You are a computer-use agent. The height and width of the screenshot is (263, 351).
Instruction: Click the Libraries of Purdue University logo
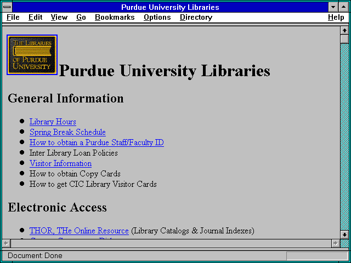coord(32,55)
